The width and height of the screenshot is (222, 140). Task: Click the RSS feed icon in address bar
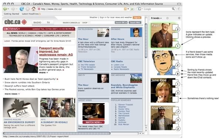click(125, 9)
